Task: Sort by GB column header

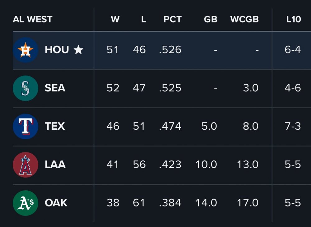Action: click(x=210, y=19)
